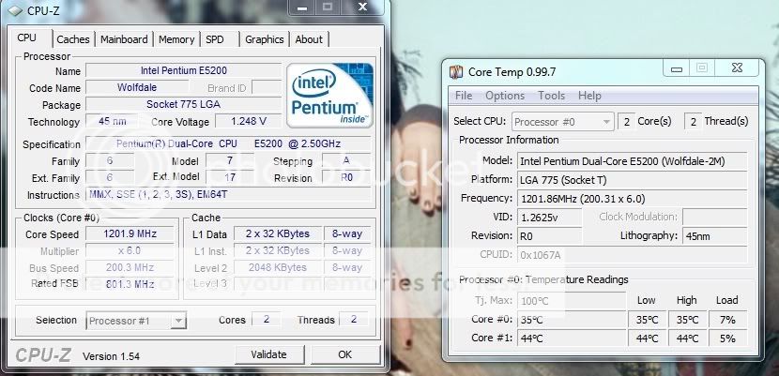The width and height of the screenshot is (779, 376).
Task: Click the Platform field LGA 775 (Socket T)
Action: pyautogui.click(x=632, y=180)
